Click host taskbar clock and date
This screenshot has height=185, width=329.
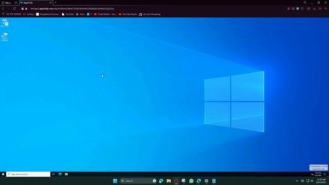click(x=321, y=181)
